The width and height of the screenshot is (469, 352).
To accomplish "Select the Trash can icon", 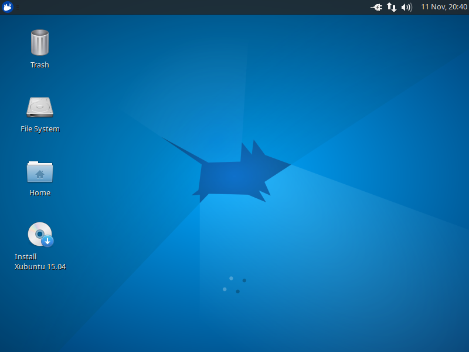I will coord(40,43).
